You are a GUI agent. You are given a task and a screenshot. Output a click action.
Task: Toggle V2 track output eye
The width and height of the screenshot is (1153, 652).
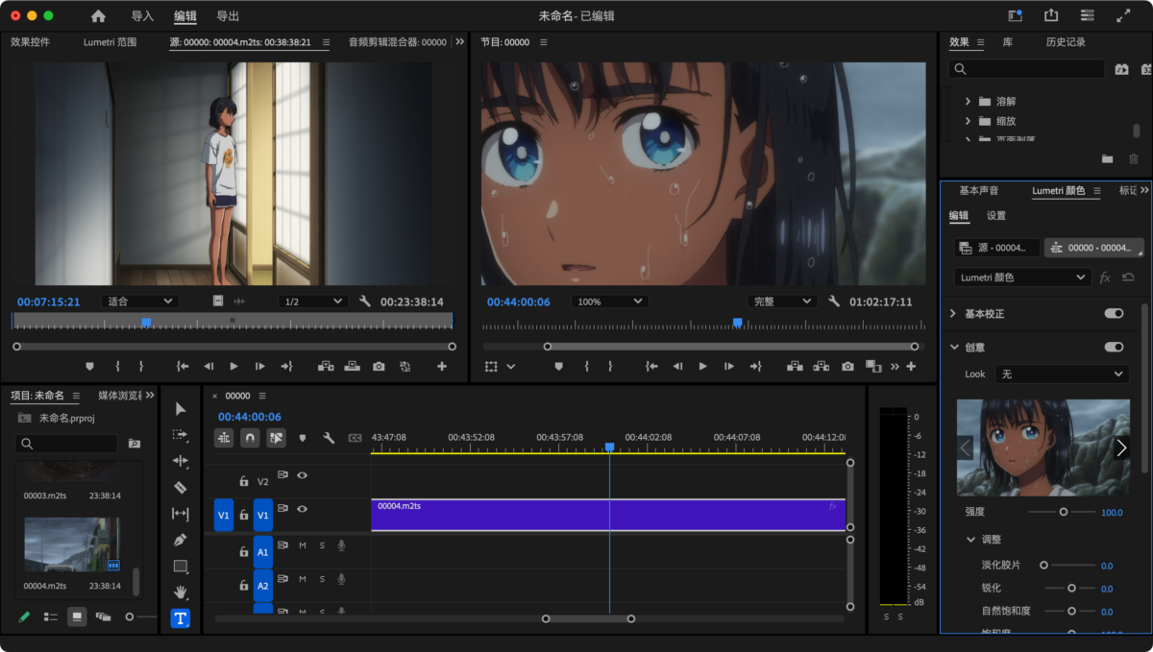pos(302,474)
